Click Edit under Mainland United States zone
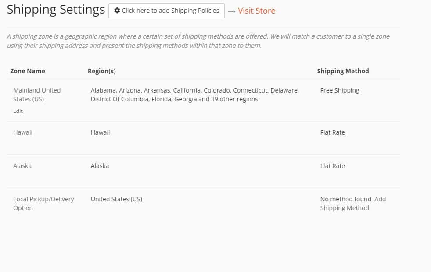The image size is (431, 272). [x=18, y=111]
